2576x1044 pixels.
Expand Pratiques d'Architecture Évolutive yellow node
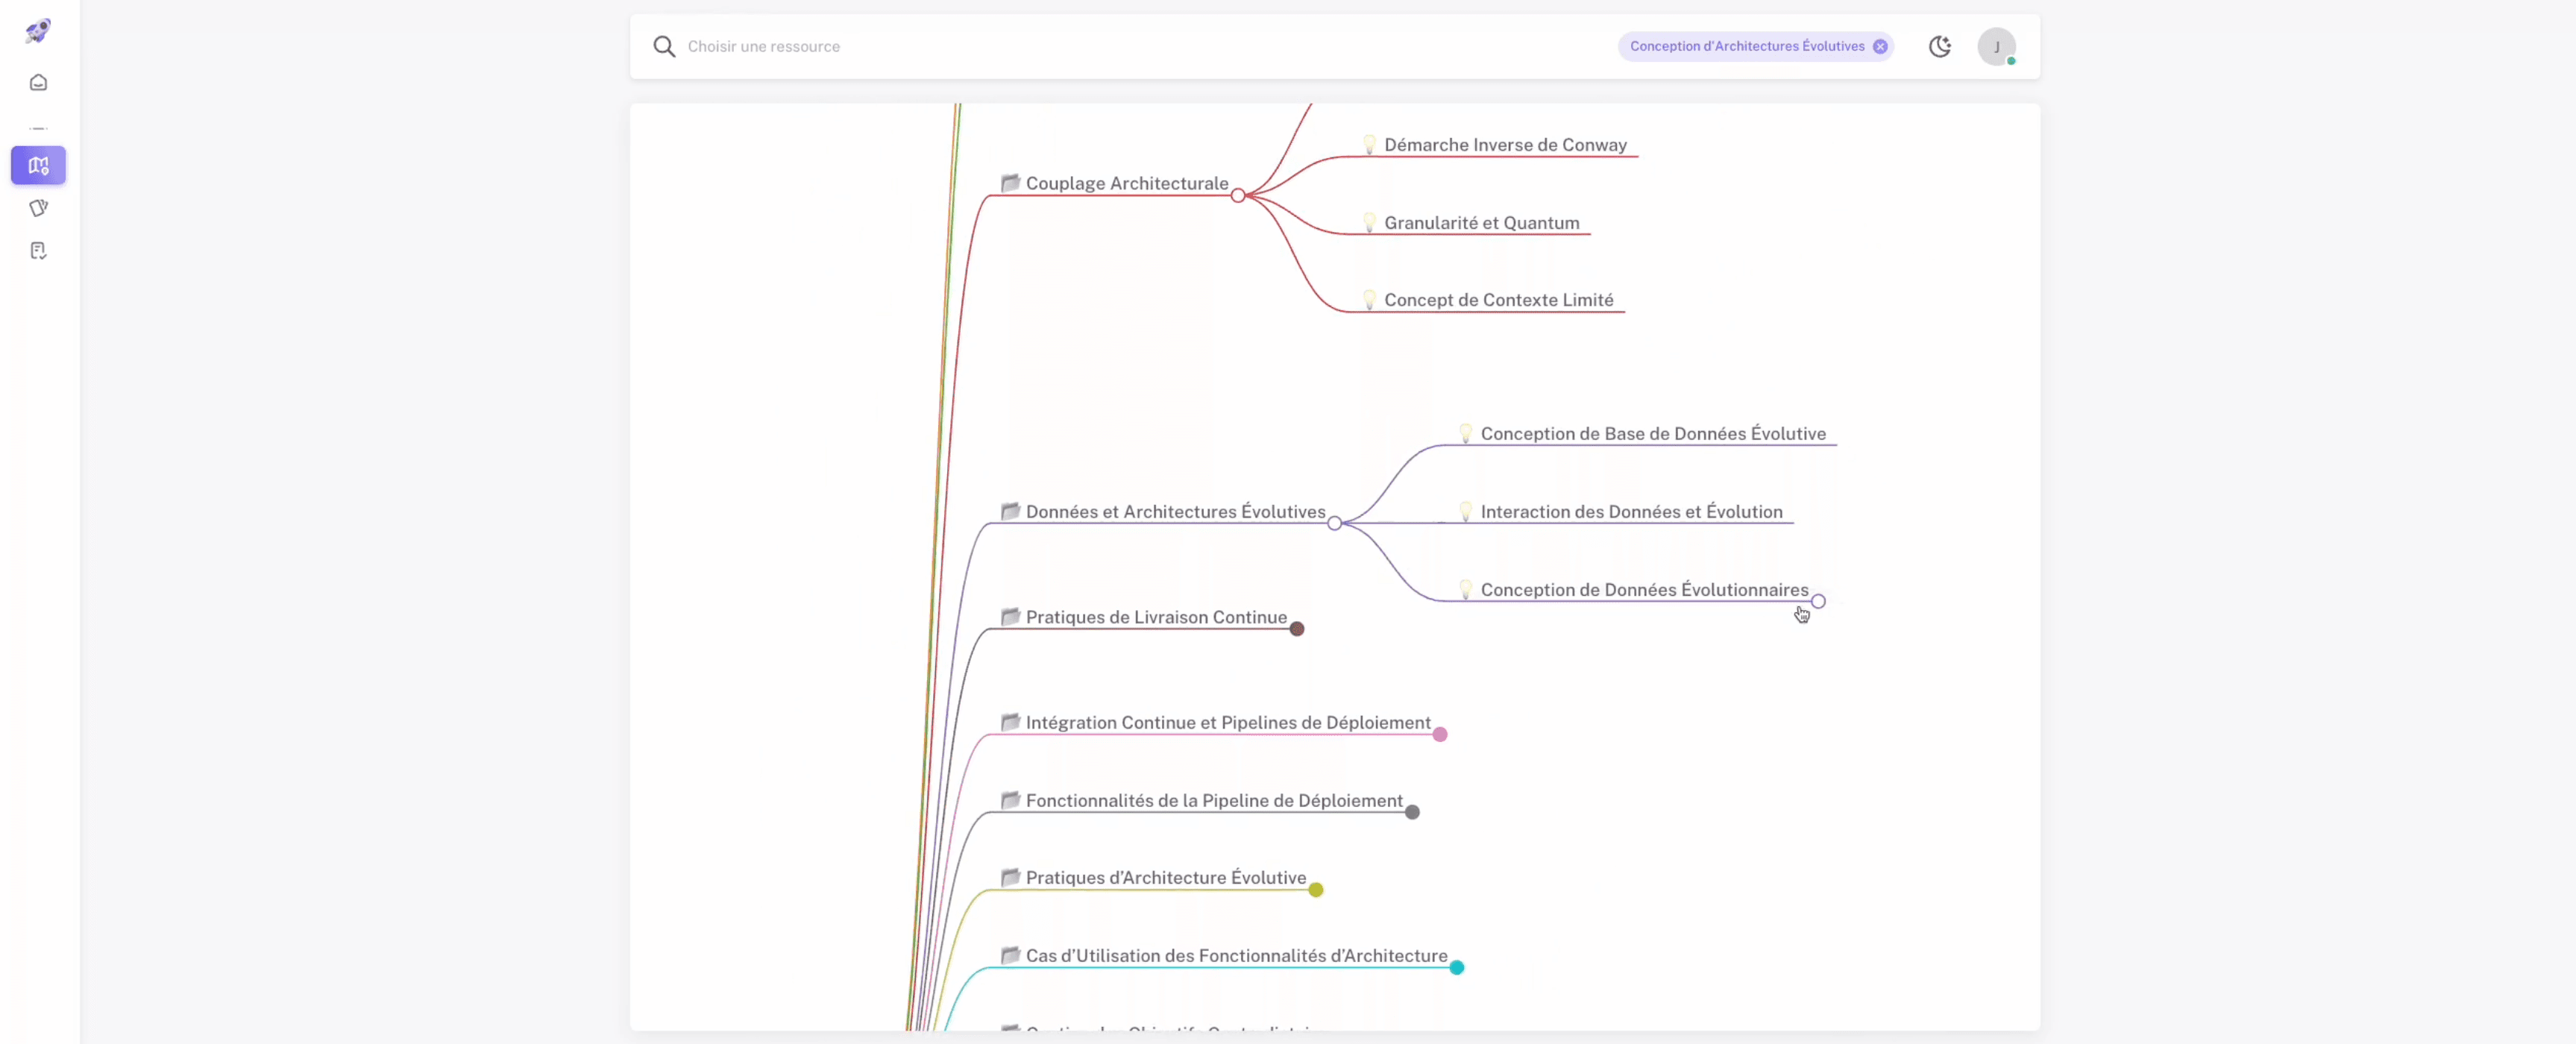[1316, 890]
